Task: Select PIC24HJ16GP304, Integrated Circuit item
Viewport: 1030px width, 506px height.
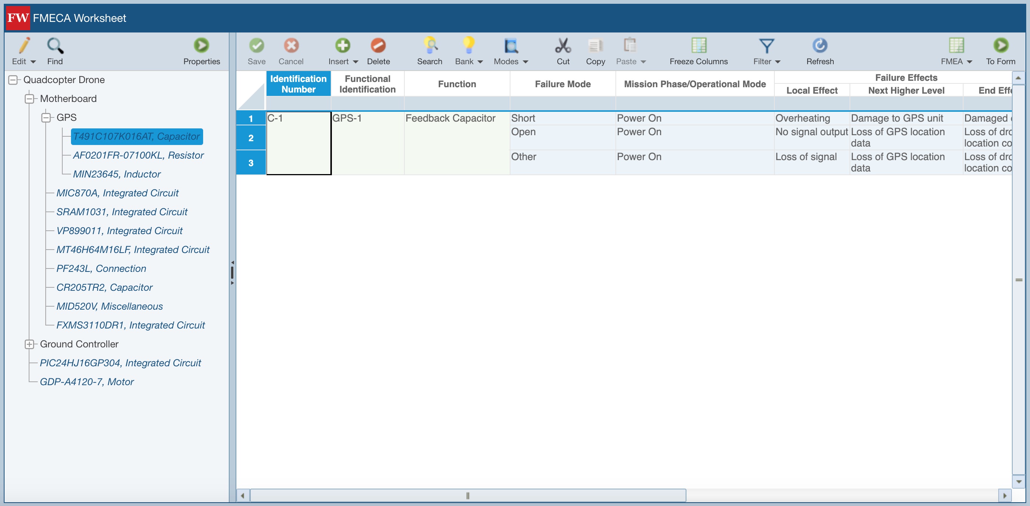Action: 120,363
